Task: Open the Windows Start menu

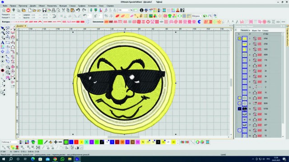Action: 3,159
